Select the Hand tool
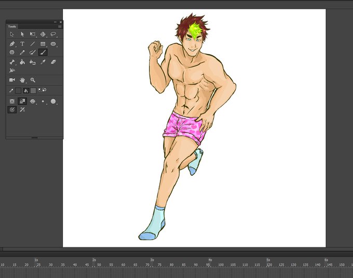 coord(22,80)
